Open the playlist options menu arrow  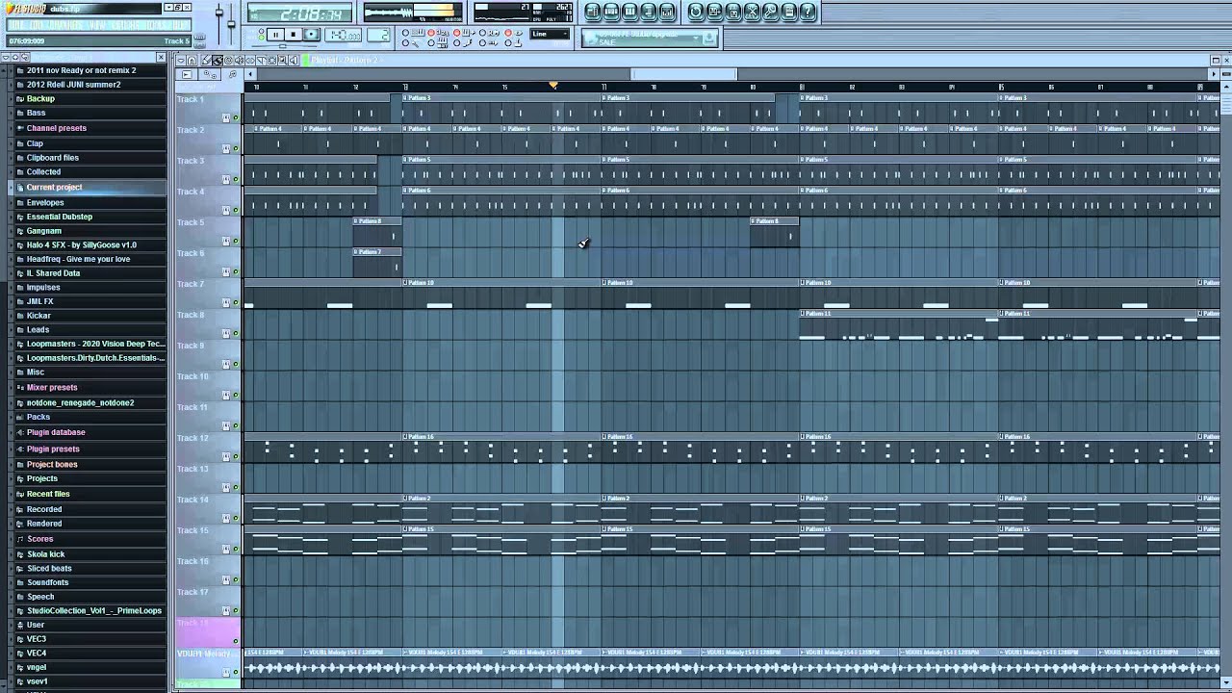click(180, 60)
